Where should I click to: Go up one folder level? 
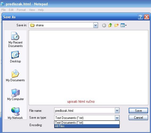(x=110, y=25)
